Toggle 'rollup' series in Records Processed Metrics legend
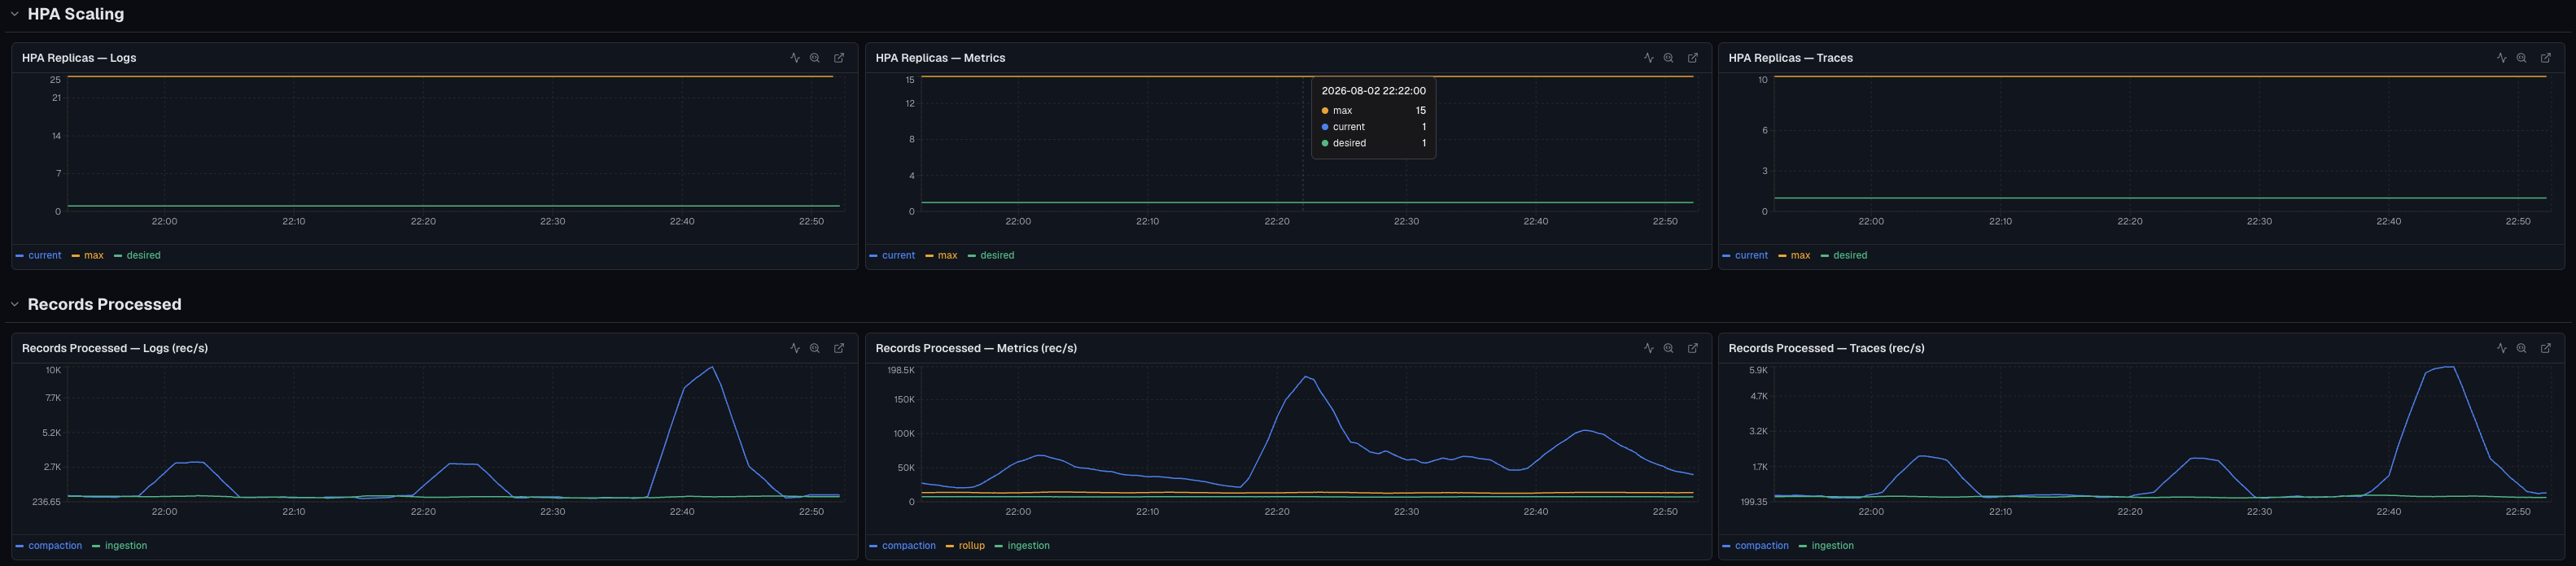The height and width of the screenshot is (566, 2576). [x=965, y=545]
